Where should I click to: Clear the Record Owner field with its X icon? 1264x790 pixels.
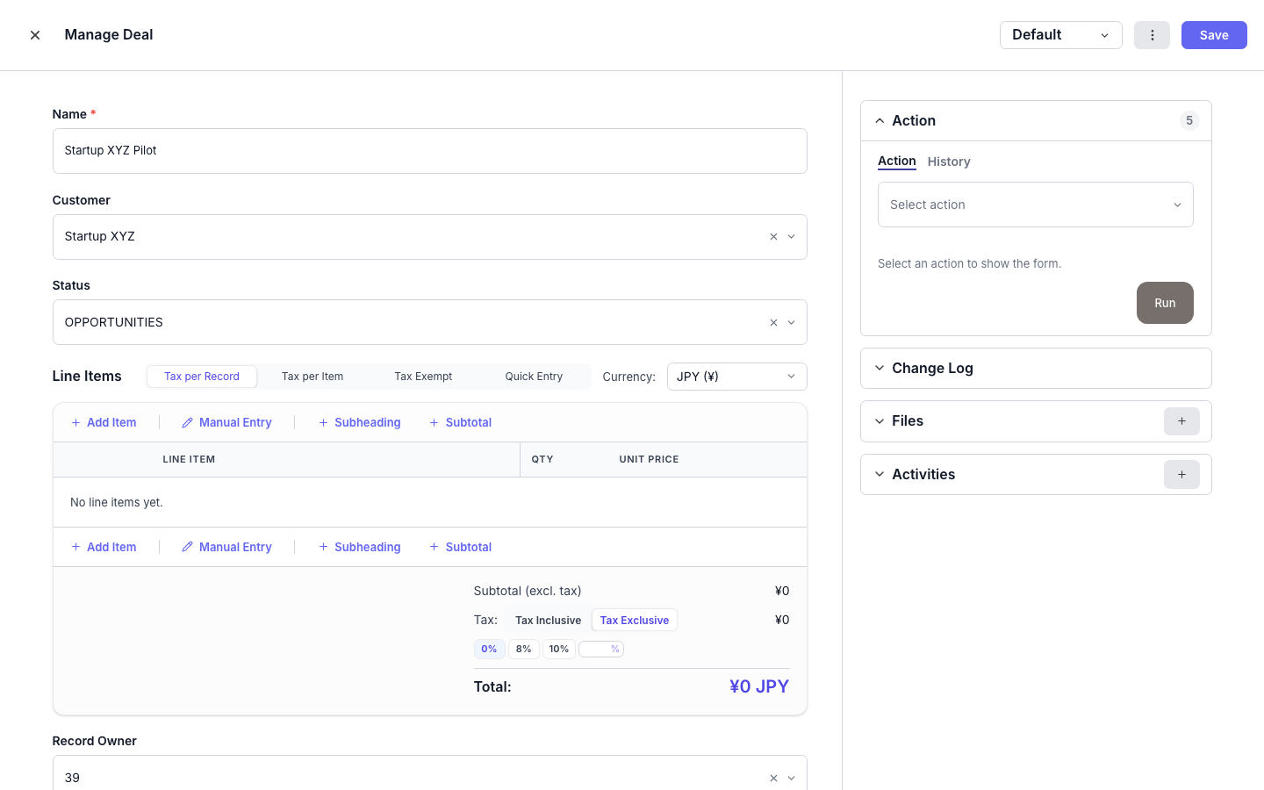(x=773, y=778)
